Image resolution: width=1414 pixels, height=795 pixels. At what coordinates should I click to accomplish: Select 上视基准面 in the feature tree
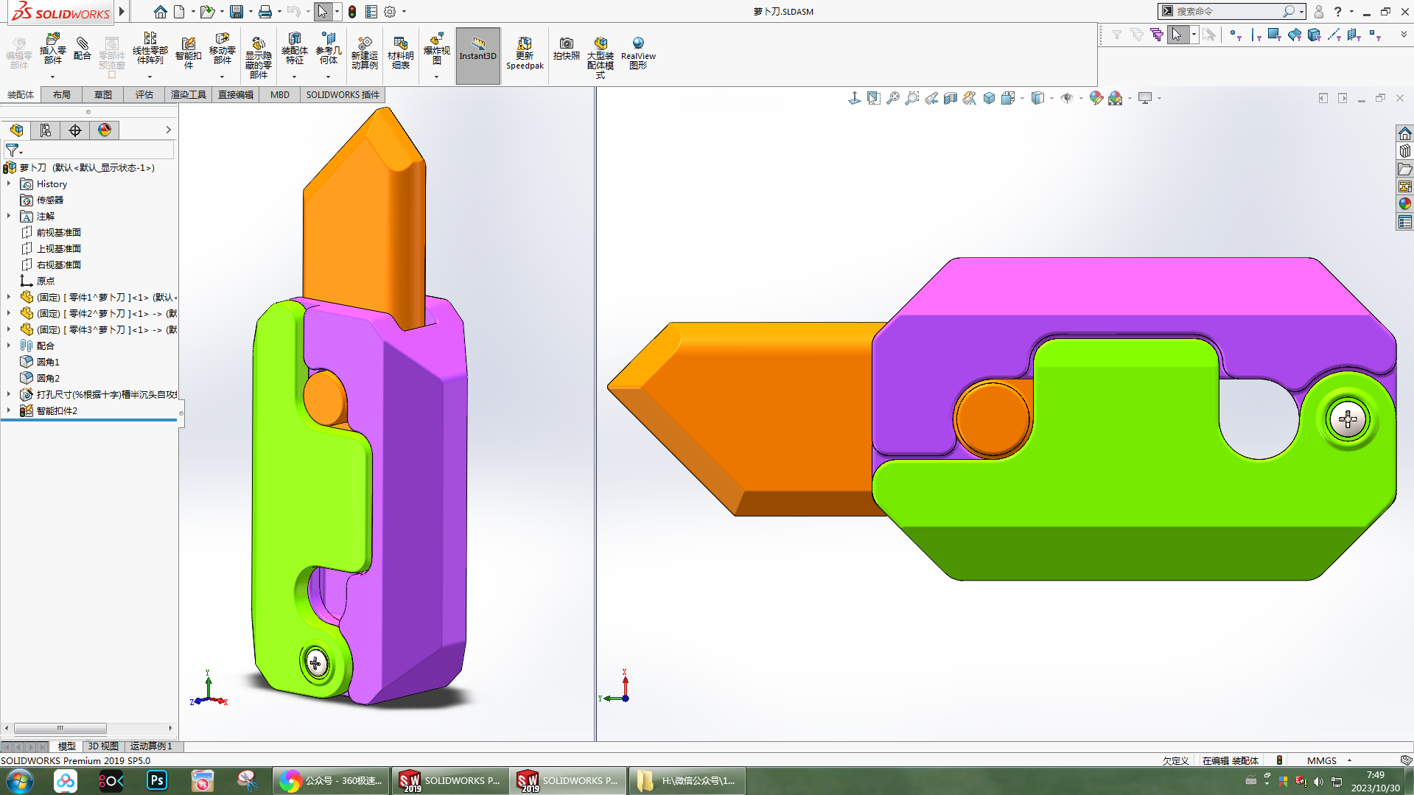click(x=59, y=249)
